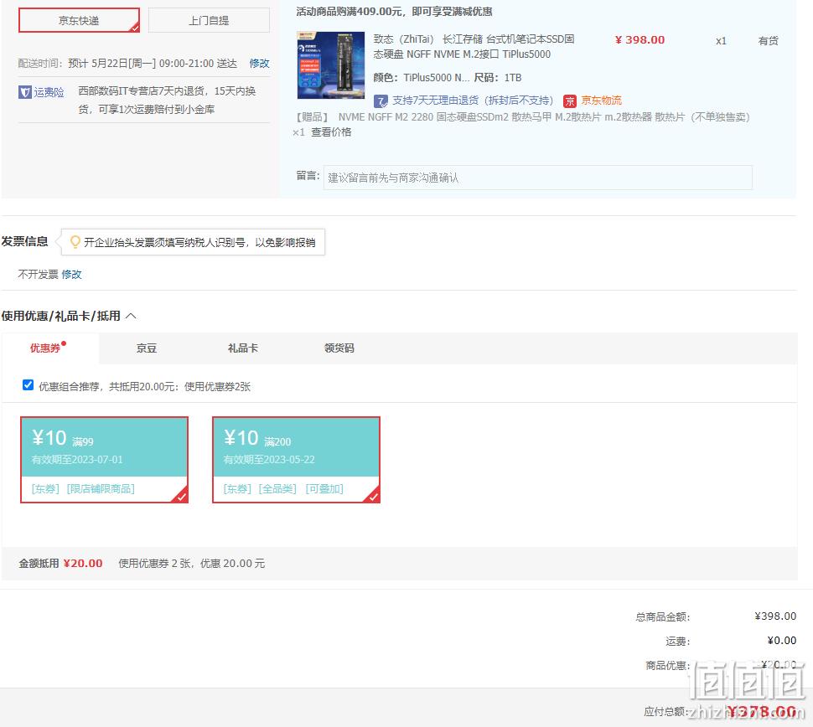The image size is (813, 727).
Task: Collapse the 使用优惠/礼品卡/抵用 section chevron
Action: click(132, 316)
